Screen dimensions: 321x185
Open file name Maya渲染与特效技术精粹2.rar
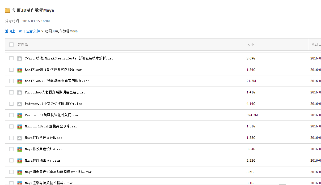49,183
